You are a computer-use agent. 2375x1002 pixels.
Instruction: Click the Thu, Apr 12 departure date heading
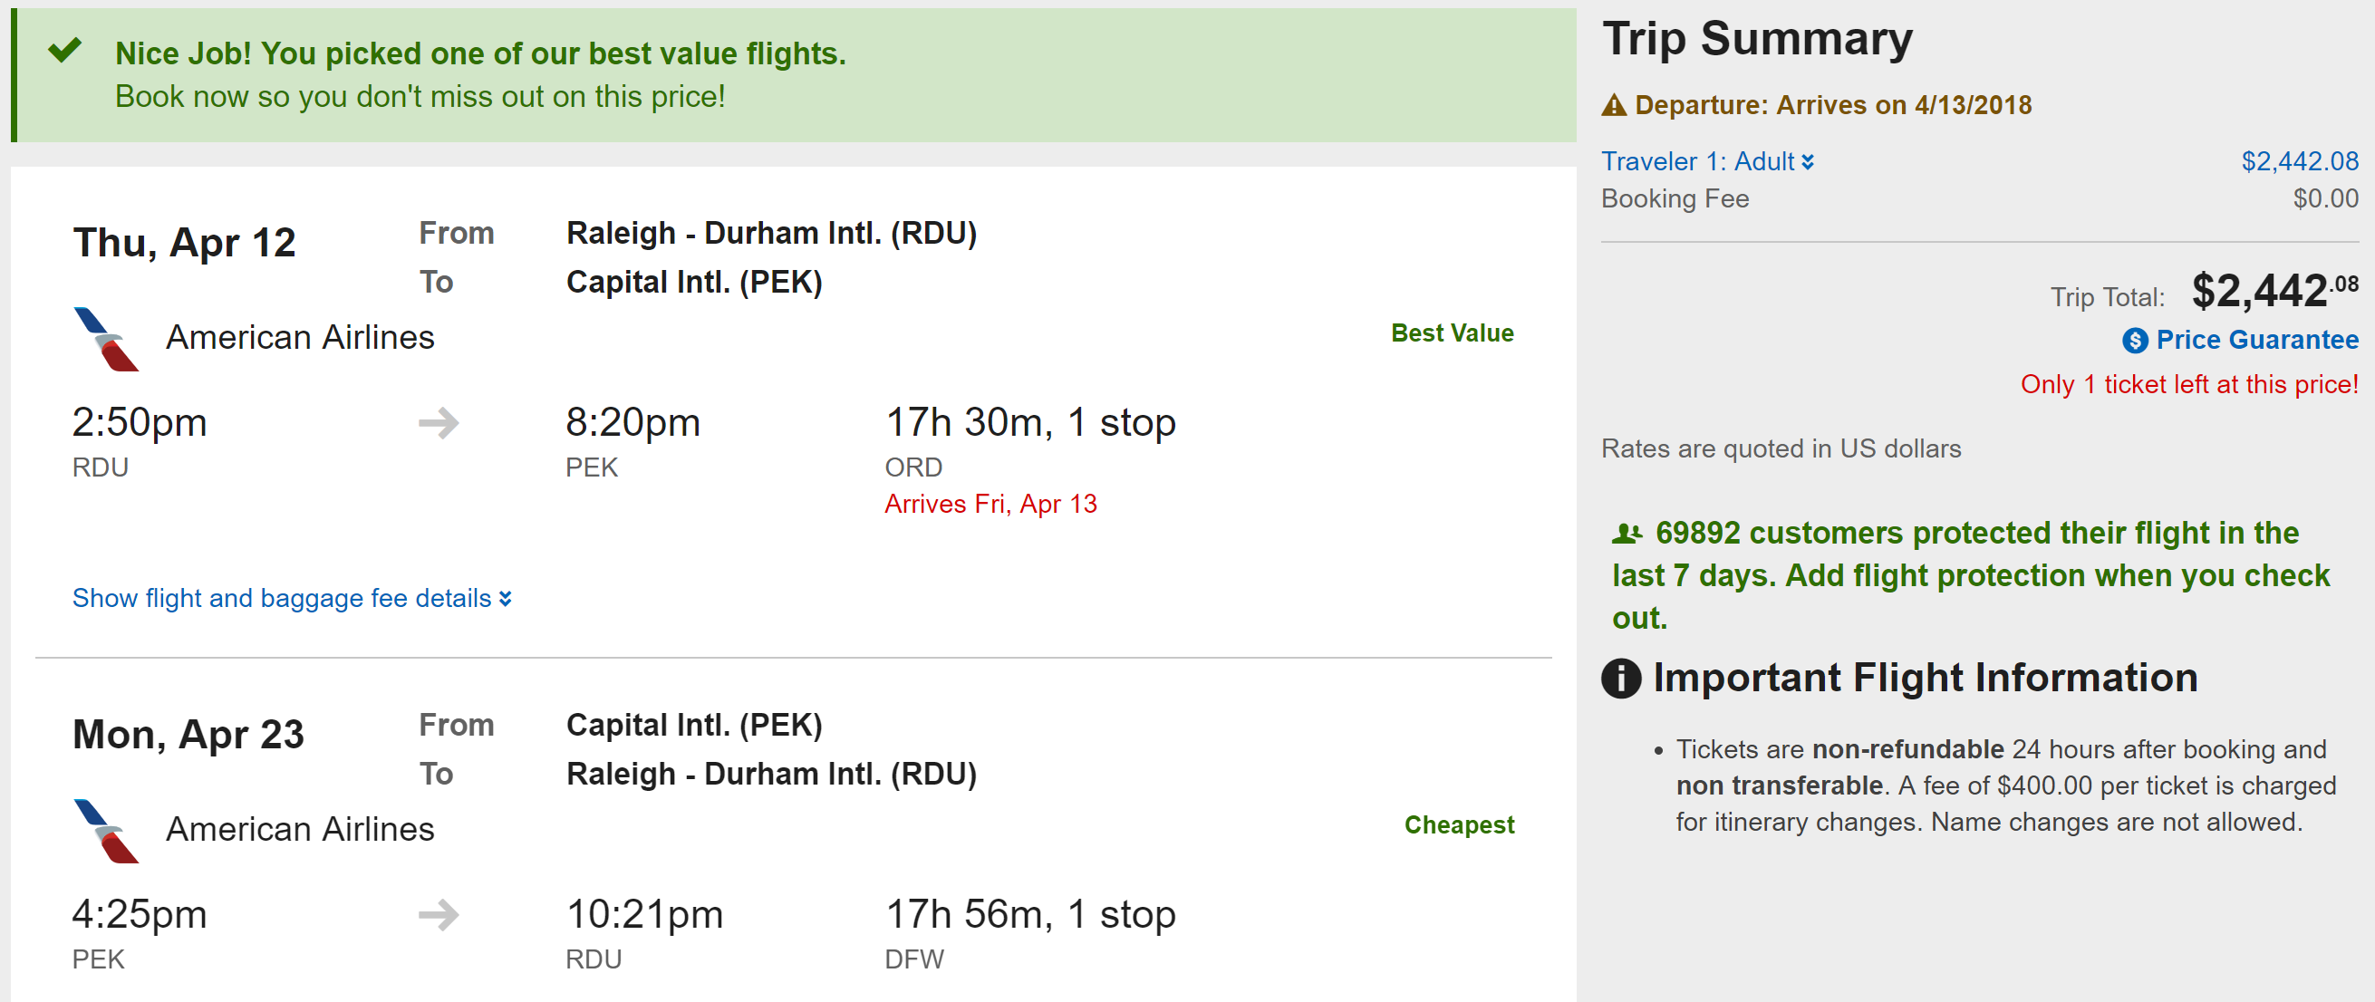click(184, 243)
